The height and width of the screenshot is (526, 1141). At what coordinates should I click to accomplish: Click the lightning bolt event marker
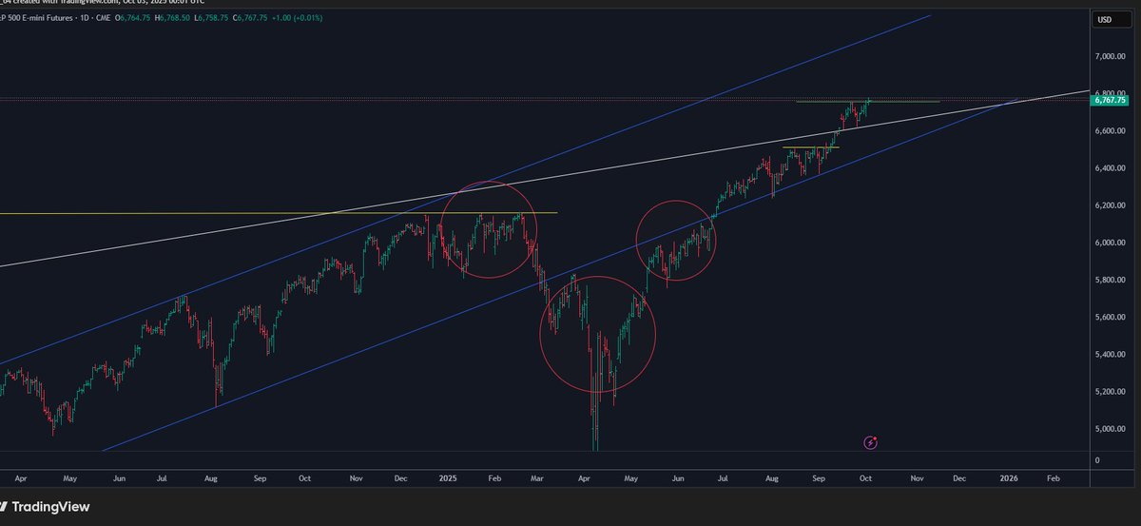[870, 442]
